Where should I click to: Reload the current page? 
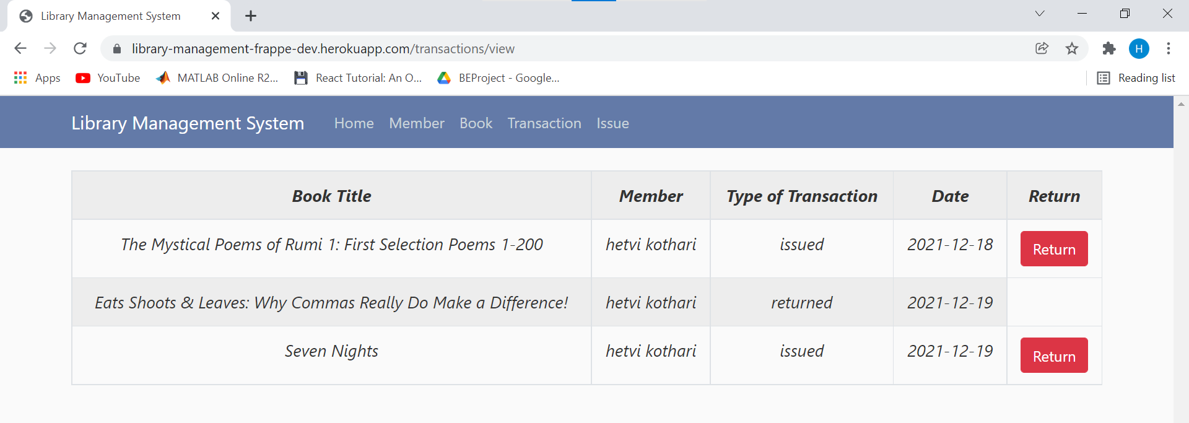[80, 48]
